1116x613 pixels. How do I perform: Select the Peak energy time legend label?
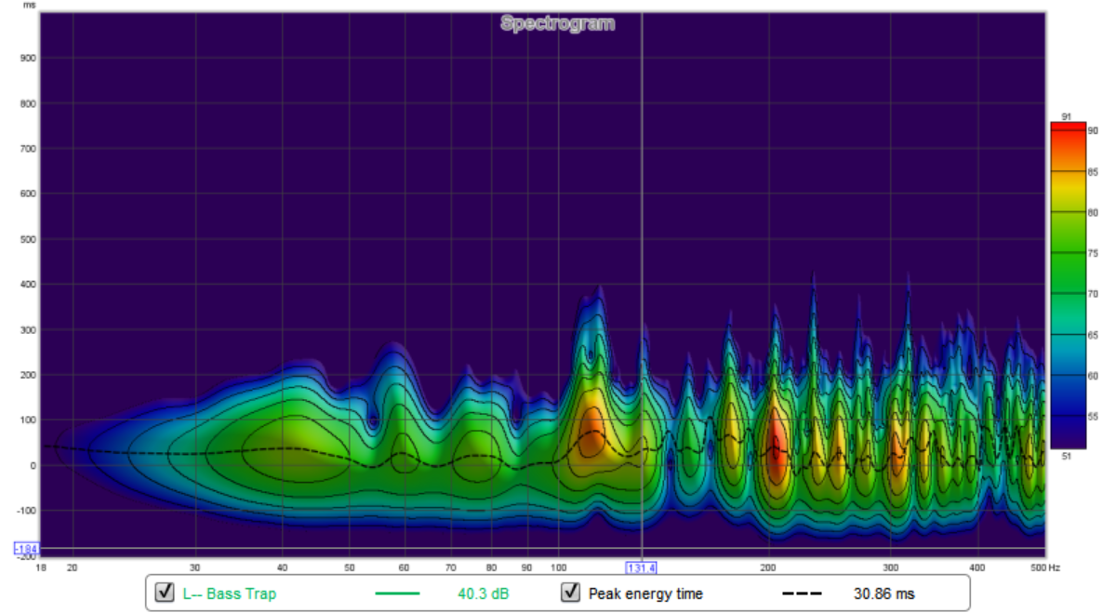click(x=645, y=593)
